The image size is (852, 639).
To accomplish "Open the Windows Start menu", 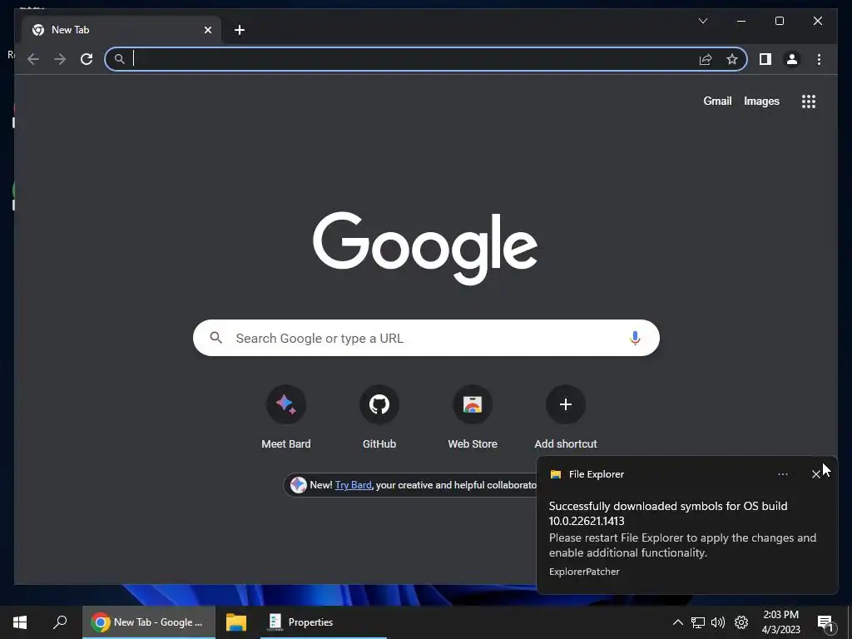I will 20,622.
